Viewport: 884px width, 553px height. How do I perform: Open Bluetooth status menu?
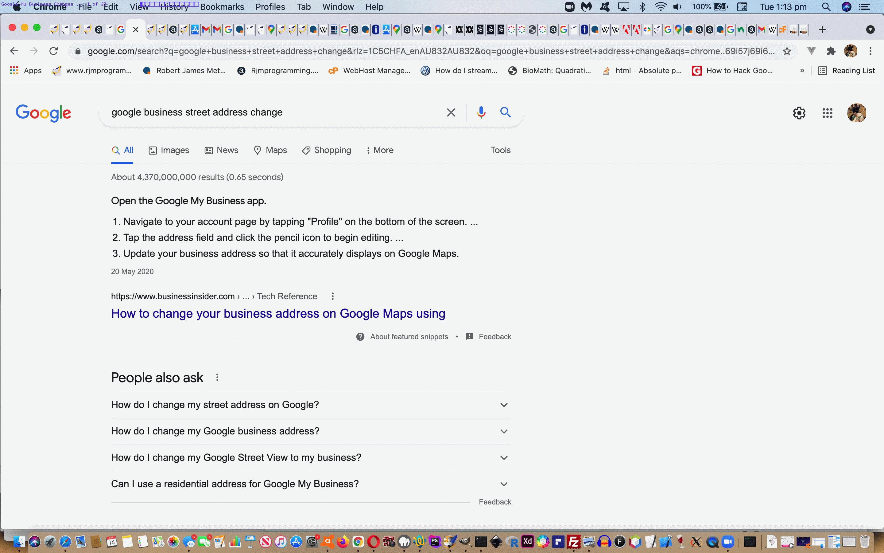642,7
